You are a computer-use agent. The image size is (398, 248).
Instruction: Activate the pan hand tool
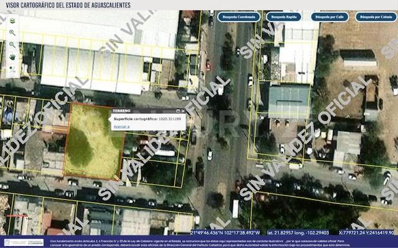12,57
